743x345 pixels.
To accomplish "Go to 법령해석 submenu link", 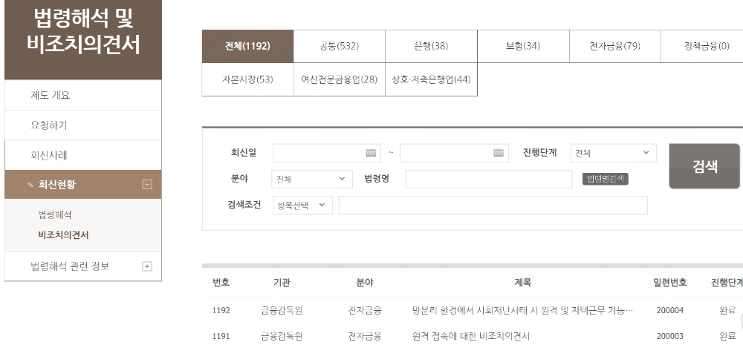I will (x=55, y=215).
